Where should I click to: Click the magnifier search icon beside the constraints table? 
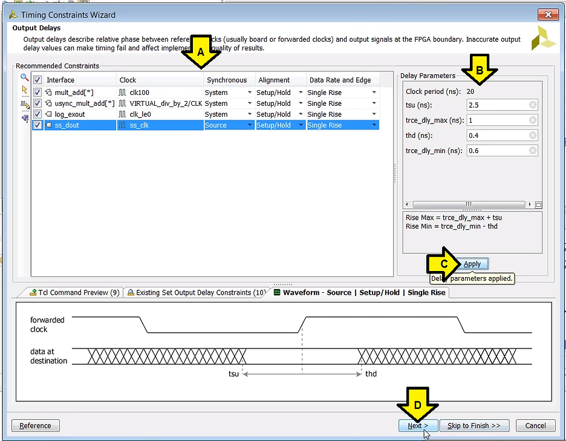point(25,77)
